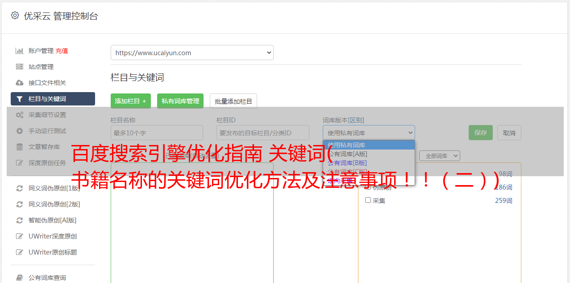Click the refresh icon for 同义词伪原创[2版]
This screenshot has width=570, height=283.
point(20,204)
